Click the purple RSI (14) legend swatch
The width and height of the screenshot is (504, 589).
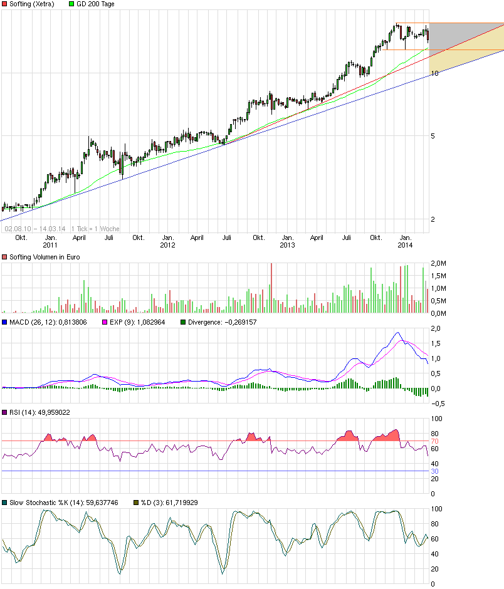[4, 412]
